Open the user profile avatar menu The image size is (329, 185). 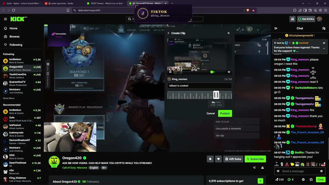(319, 19)
